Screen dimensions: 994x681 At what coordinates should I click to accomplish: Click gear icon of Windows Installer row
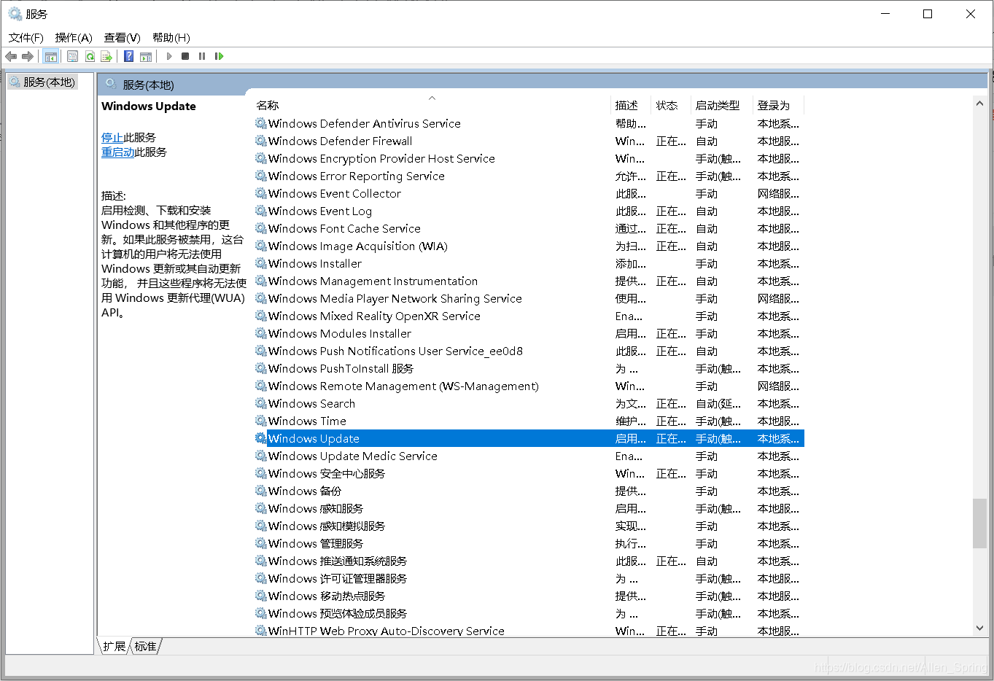point(260,263)
